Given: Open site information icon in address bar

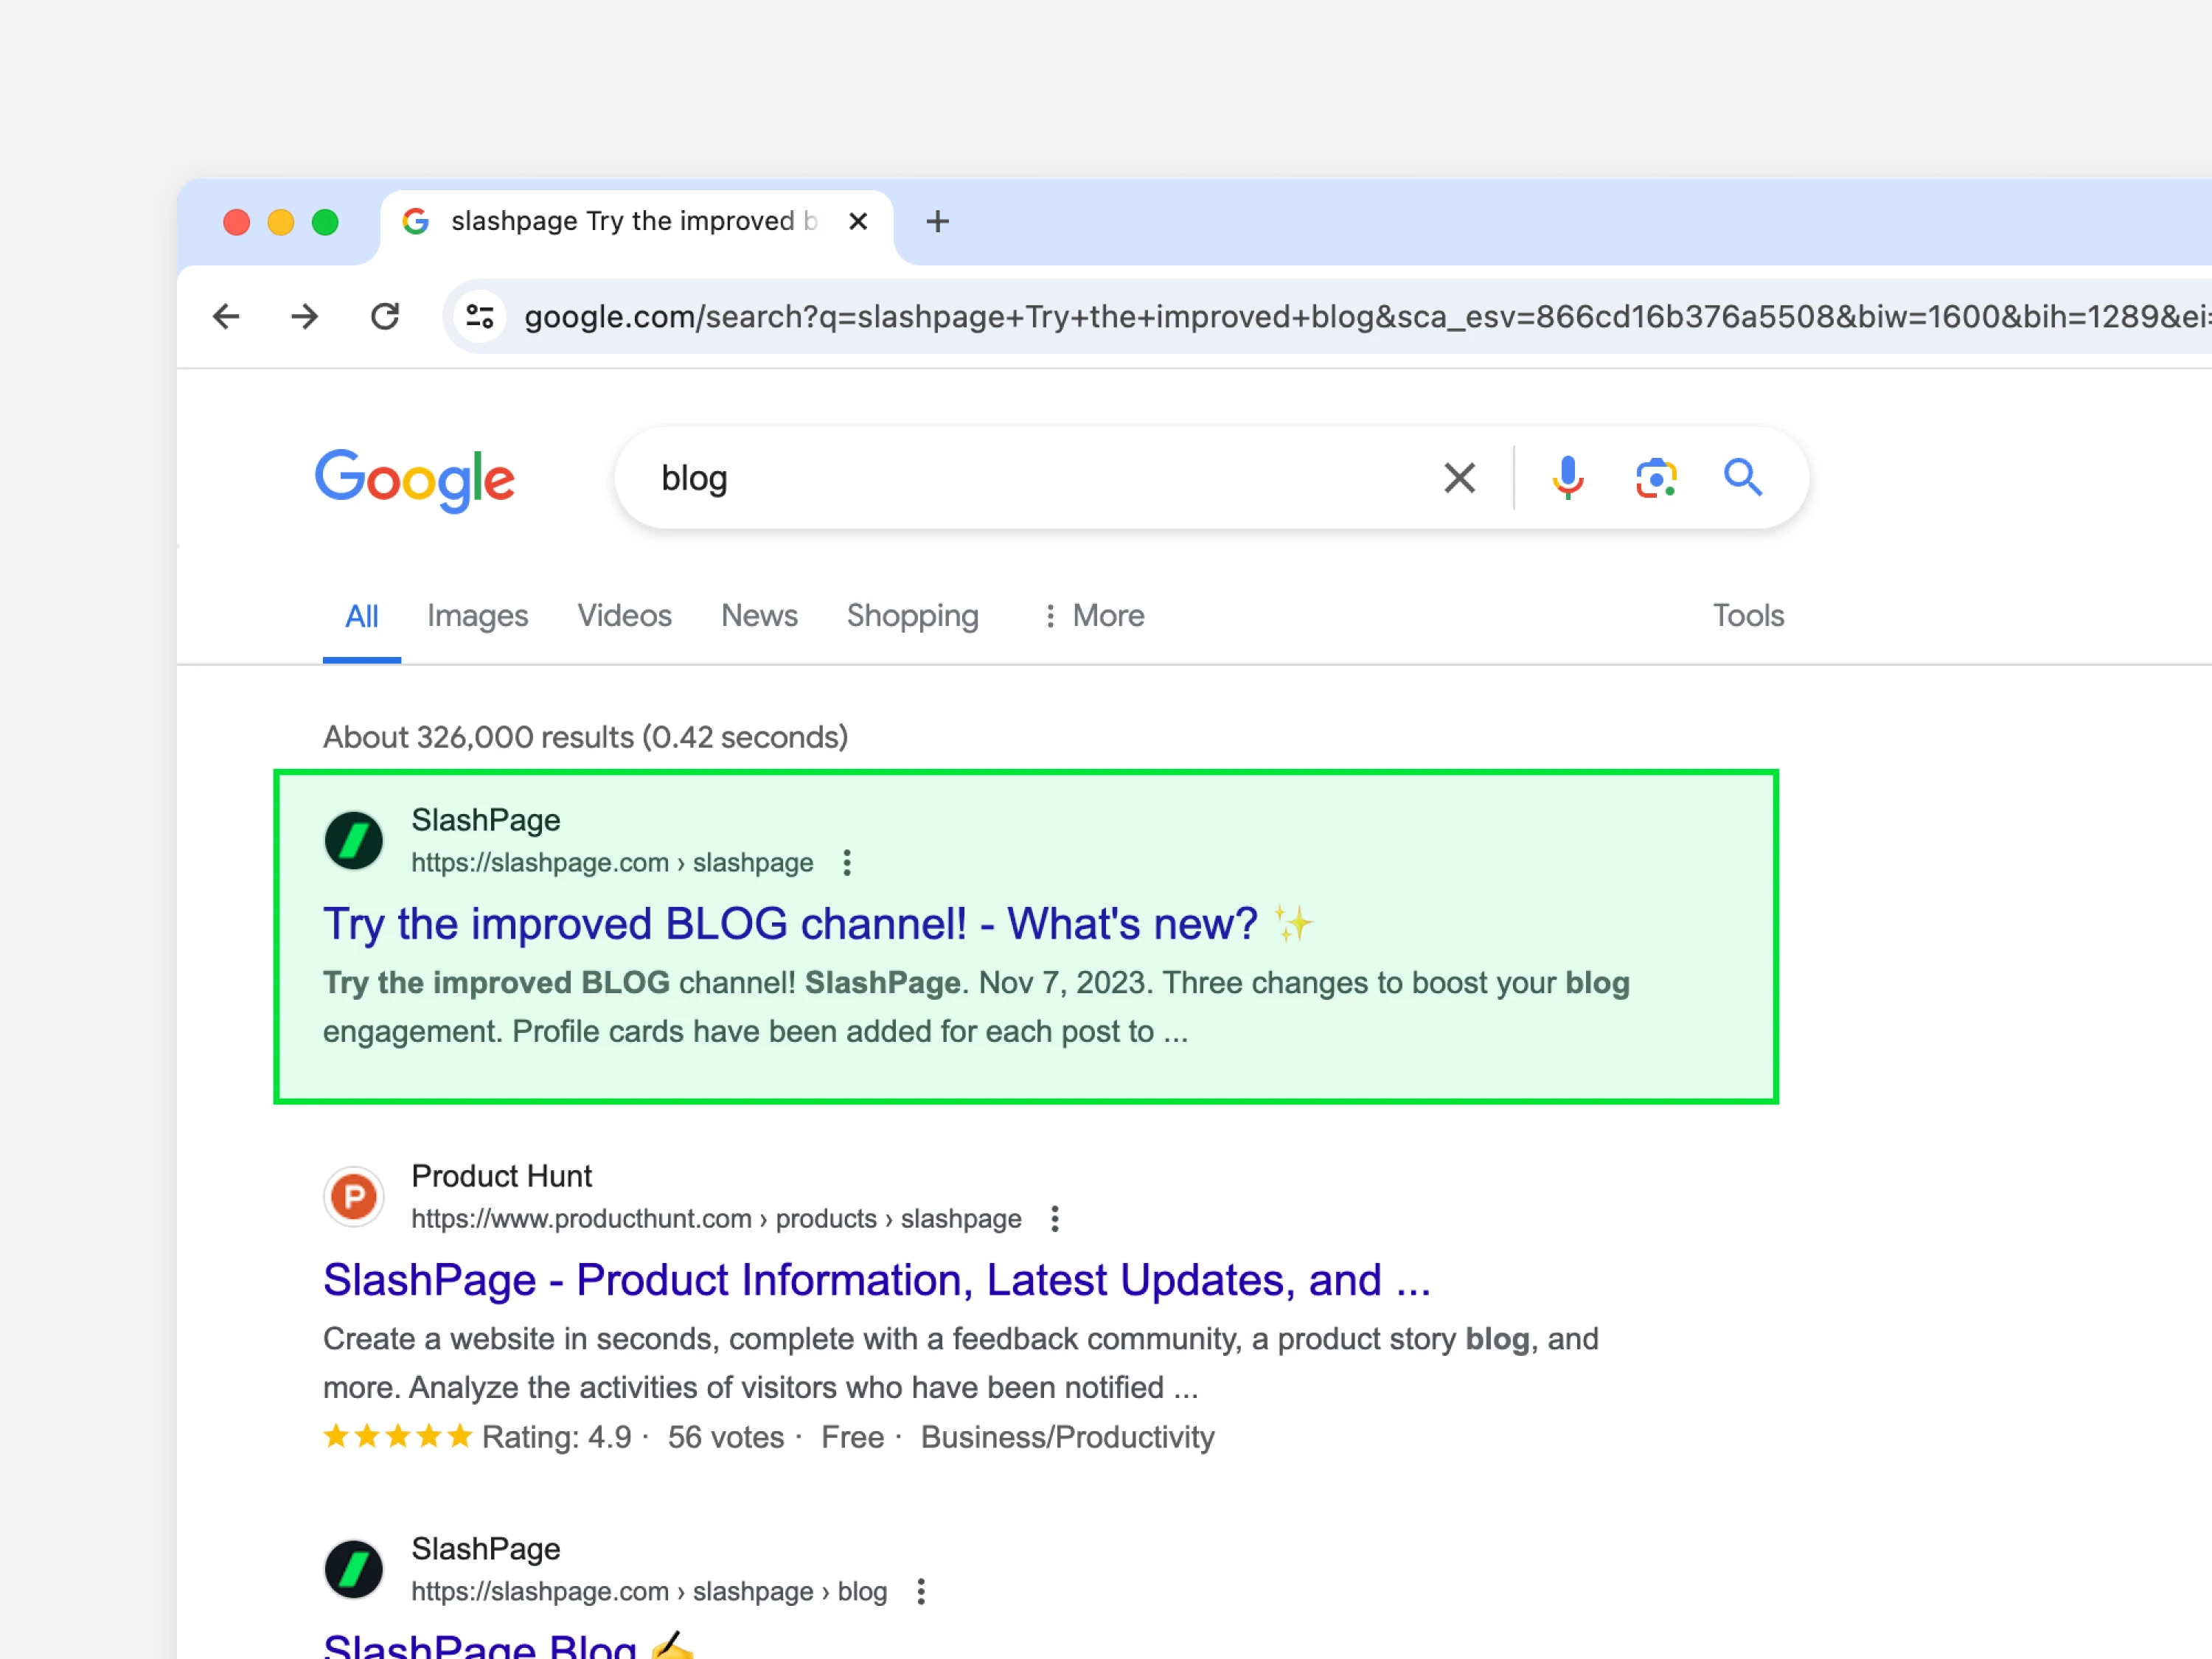Looking at the screenshot, I should pos(480,317).
